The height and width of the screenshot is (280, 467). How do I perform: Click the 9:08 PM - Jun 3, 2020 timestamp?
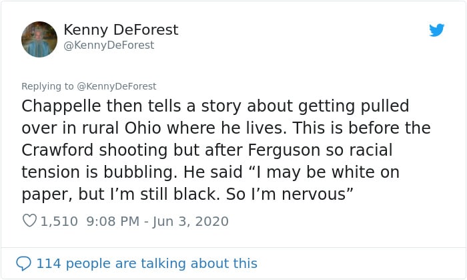[157, 222]
